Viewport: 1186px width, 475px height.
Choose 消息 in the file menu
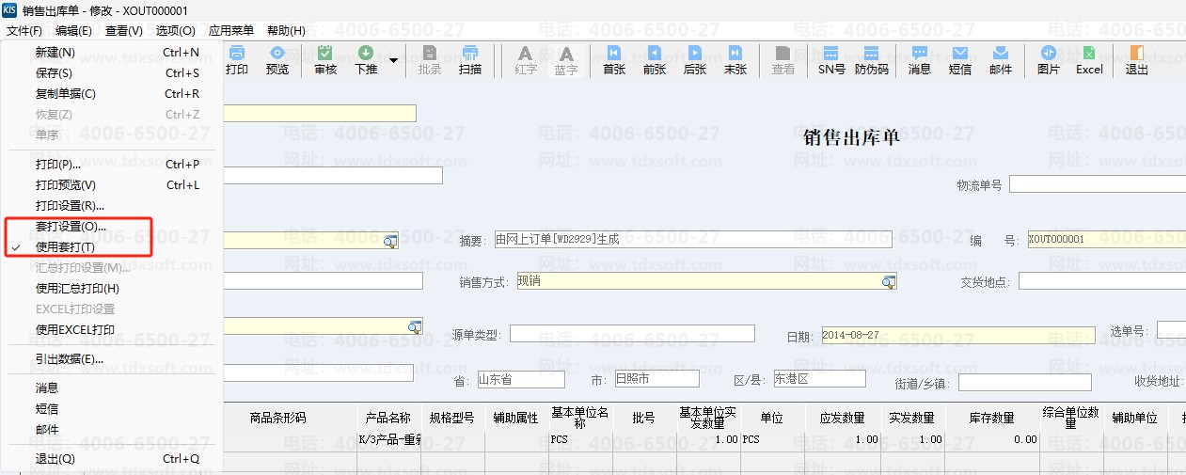(112, 388)
